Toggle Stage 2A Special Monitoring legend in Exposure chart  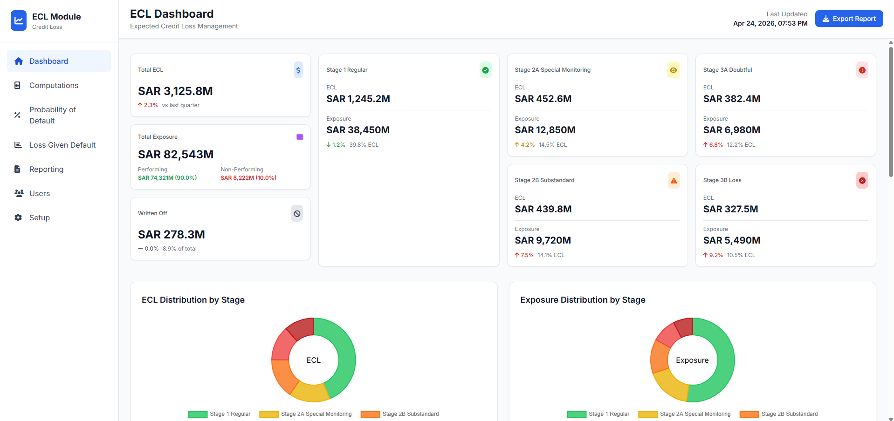tap(684, 414)
